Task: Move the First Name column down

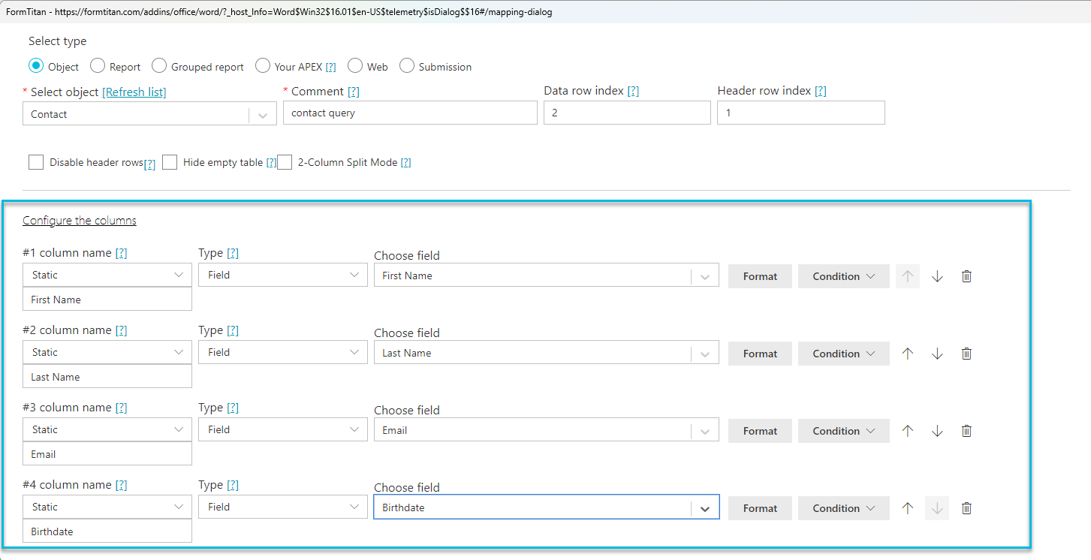Action: pos(936,275)
